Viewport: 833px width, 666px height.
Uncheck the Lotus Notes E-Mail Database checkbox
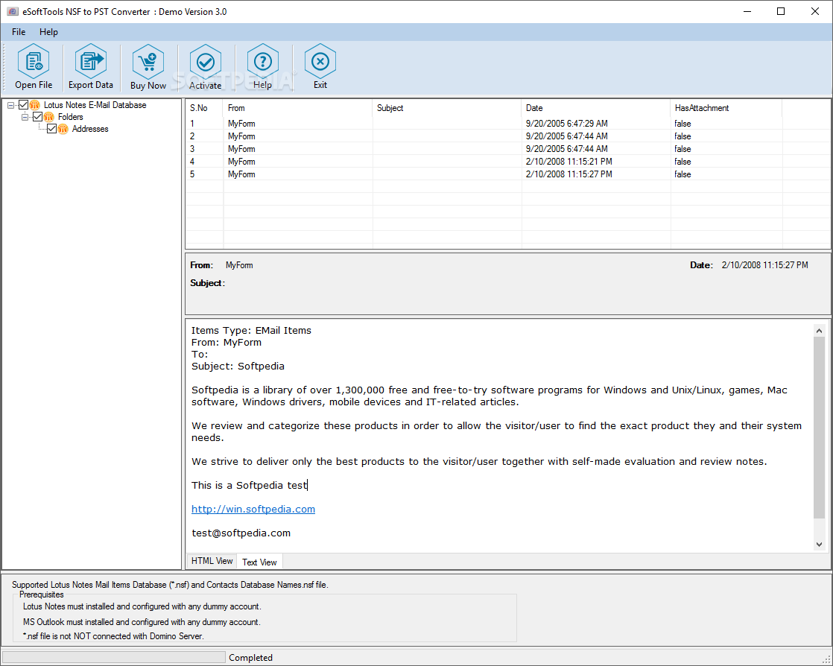[x=23, y=105]
